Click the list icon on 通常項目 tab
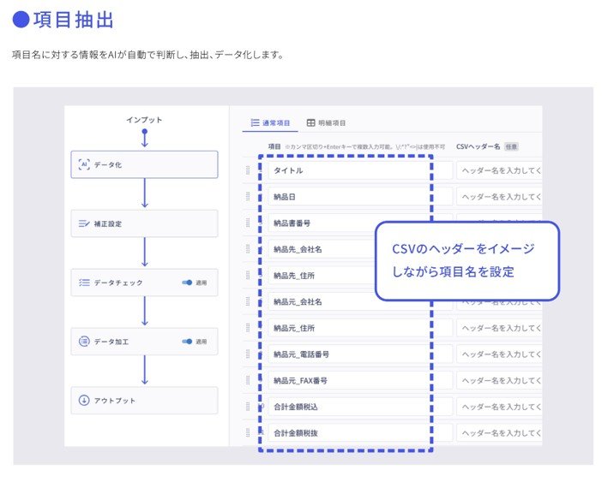 tap(255, 123)
